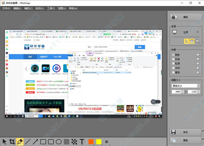Open the 文件(F) menu

(x=6, y=8)
